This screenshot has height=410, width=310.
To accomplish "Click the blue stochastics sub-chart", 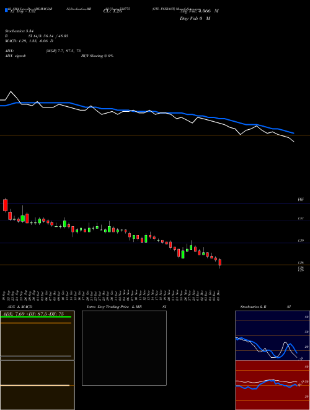I will [272, 335].
